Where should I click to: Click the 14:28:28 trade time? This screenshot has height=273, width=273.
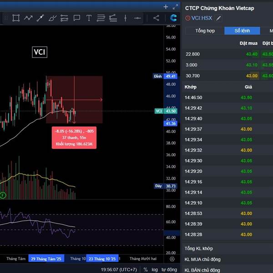[x=193, y=234]
